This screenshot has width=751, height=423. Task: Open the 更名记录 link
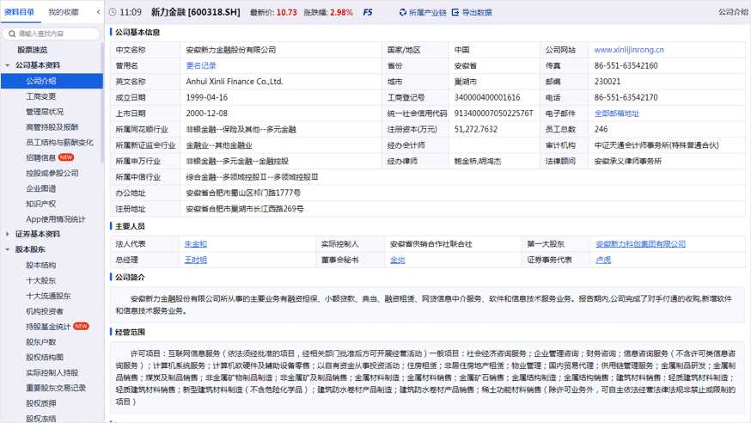pos(201,65)
